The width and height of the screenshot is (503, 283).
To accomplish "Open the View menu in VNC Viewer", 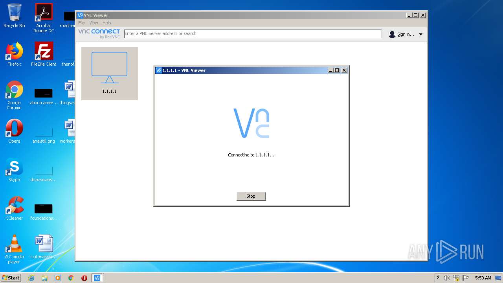I will (x=94, y=23).
